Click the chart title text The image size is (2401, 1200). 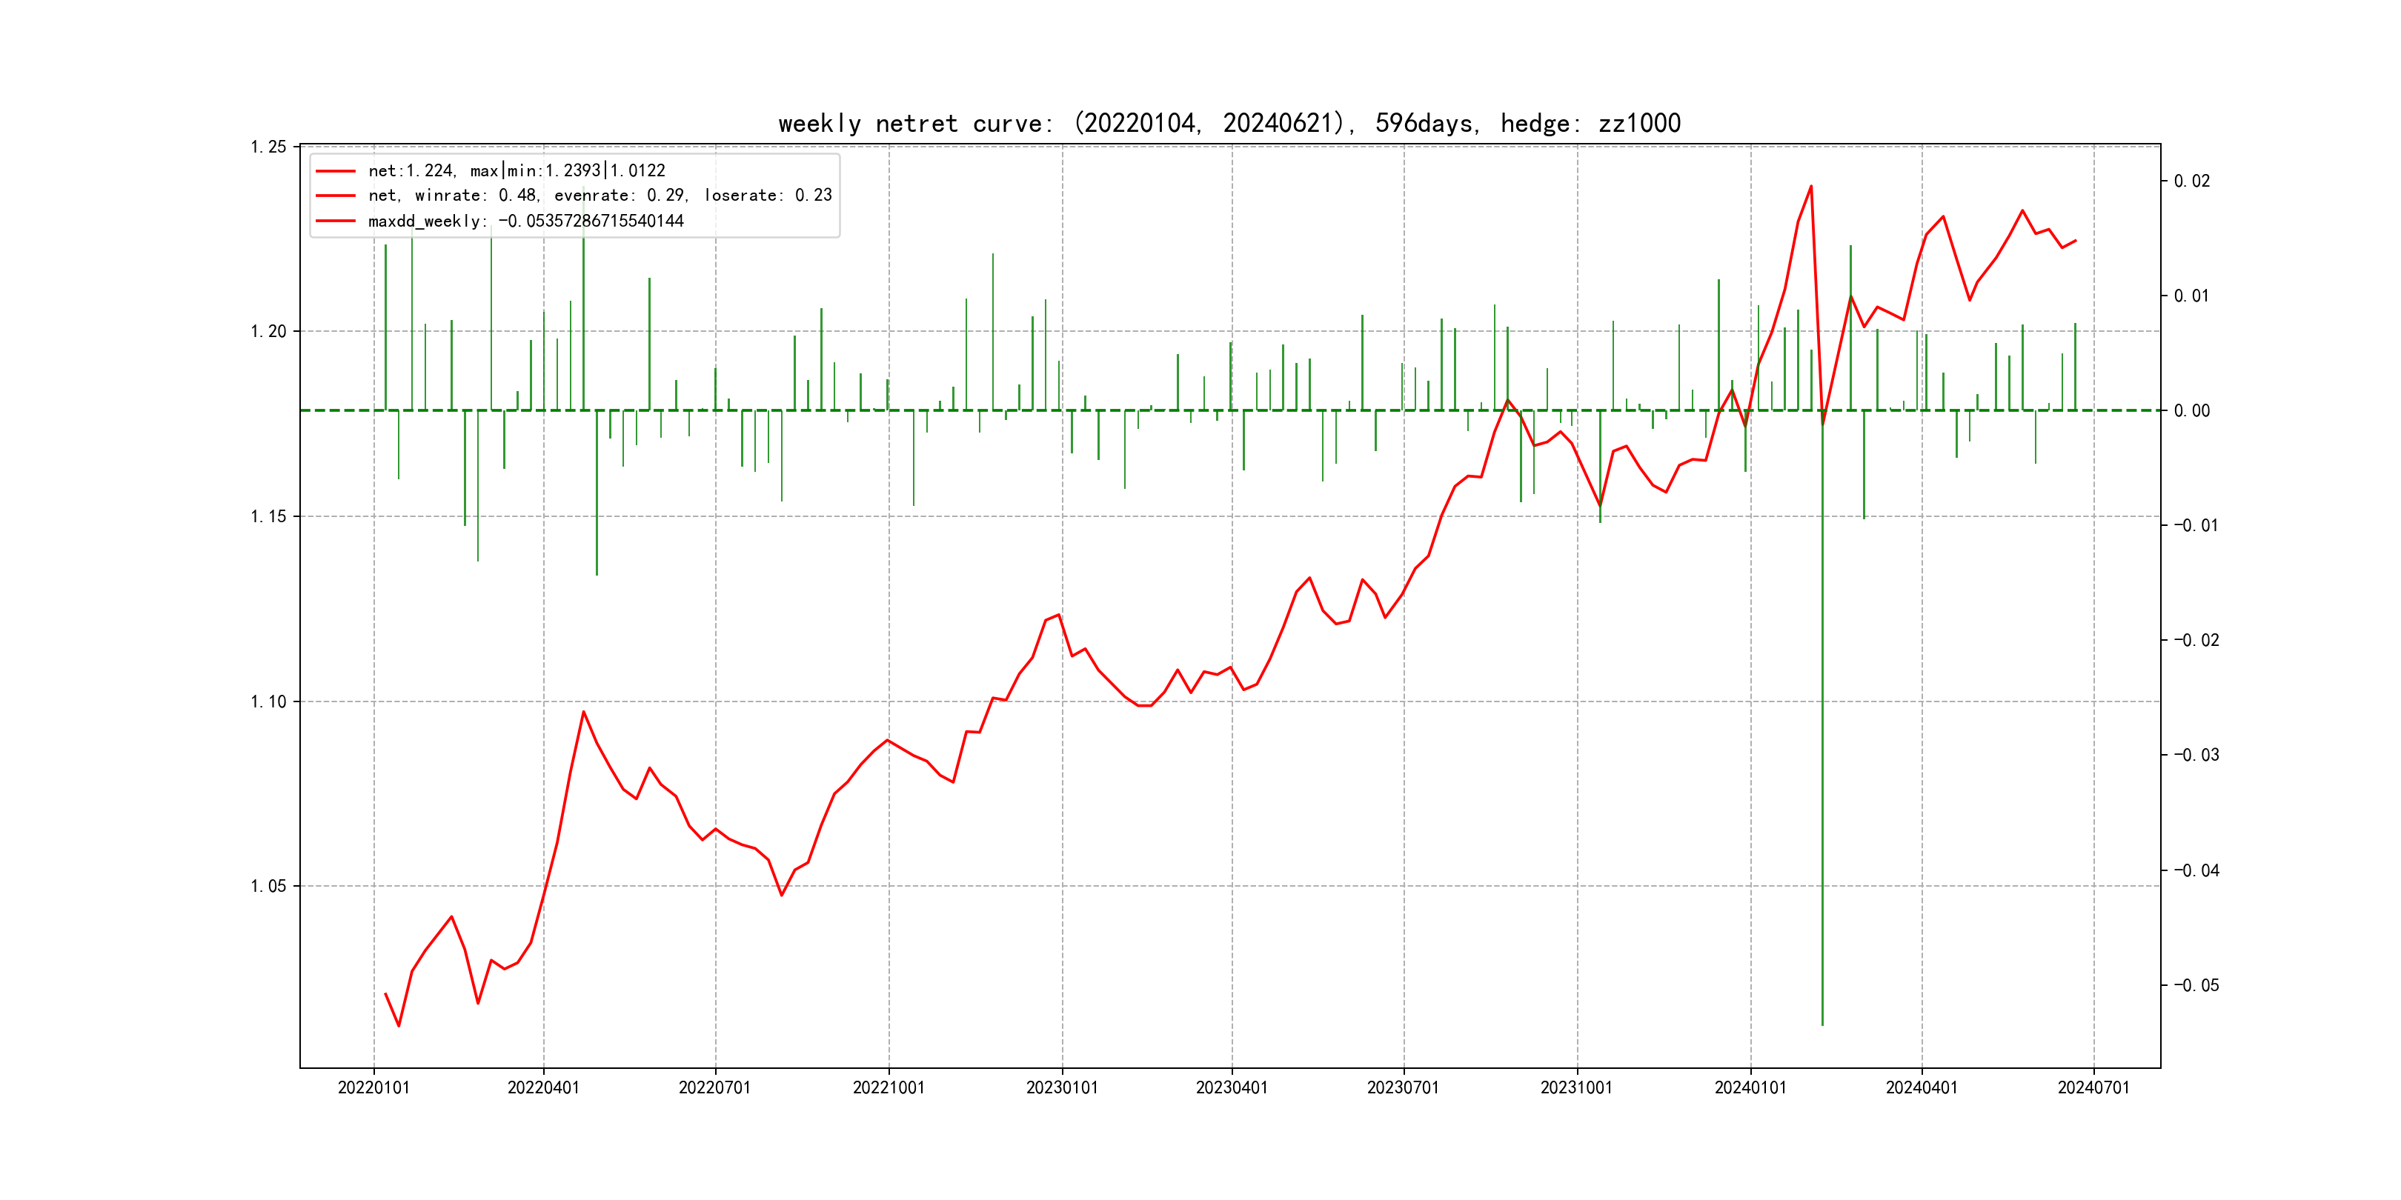(x=1229, y=123)
